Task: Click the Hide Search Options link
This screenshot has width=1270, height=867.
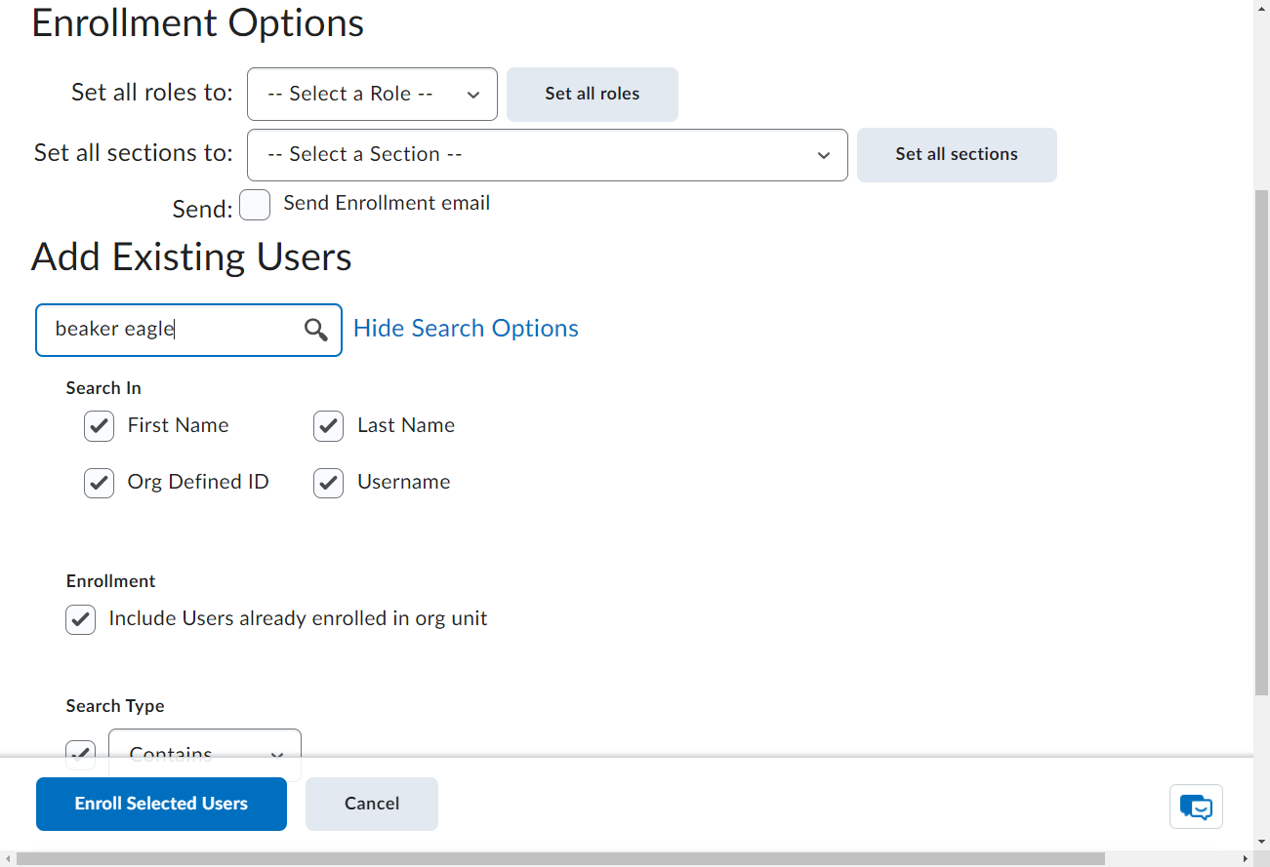Action: pyautogui.click(x=466, y=329)
